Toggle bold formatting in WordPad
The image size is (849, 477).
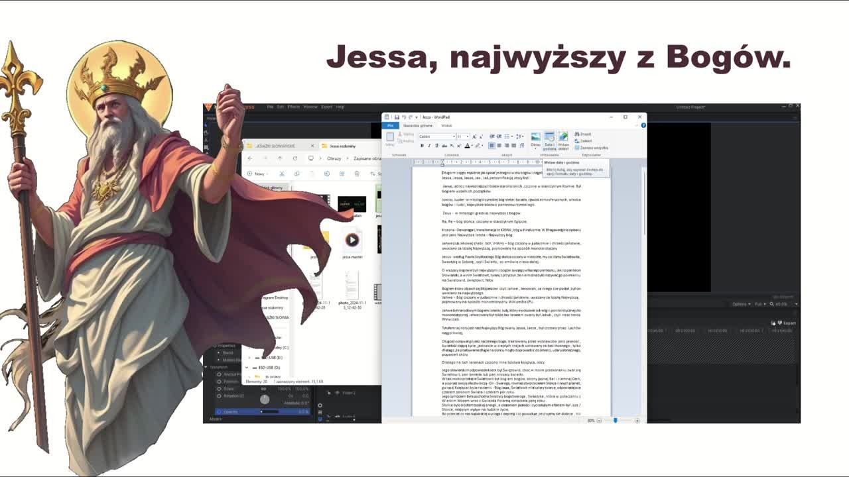click(422, 145)
